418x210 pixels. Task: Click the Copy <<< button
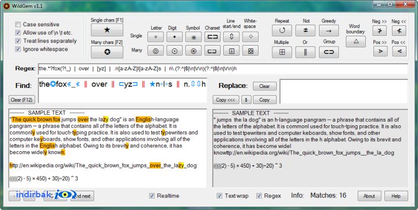coord(226,100)
